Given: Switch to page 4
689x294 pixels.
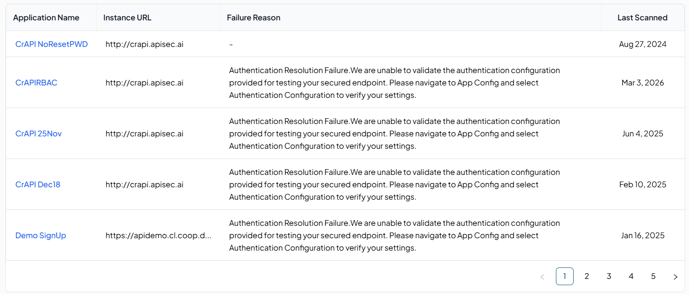Looking at the screenshot, I should tap(631, 276).
